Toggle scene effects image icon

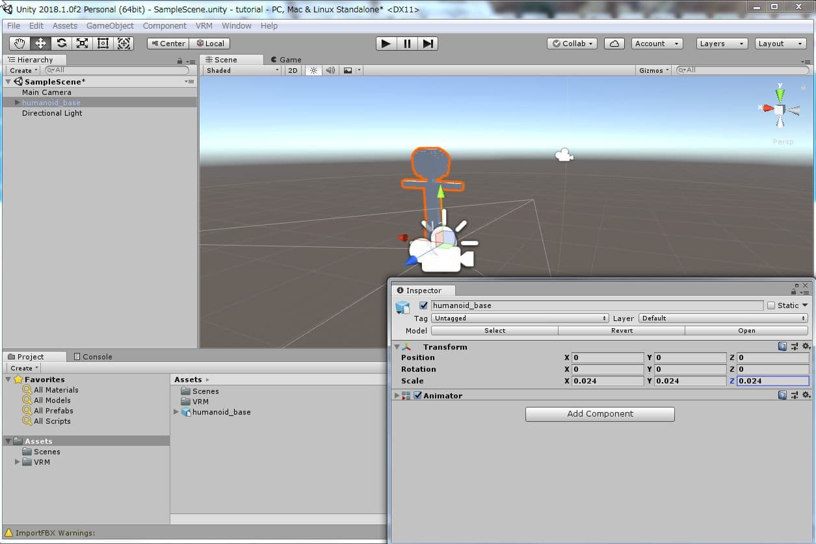tap(348, 70)
